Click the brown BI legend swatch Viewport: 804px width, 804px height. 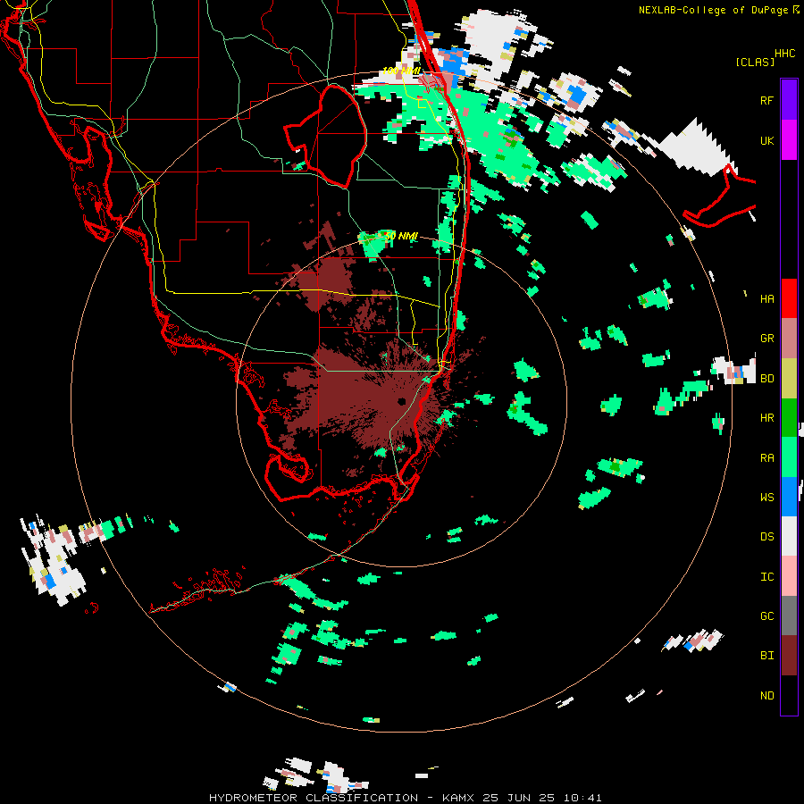789,656
